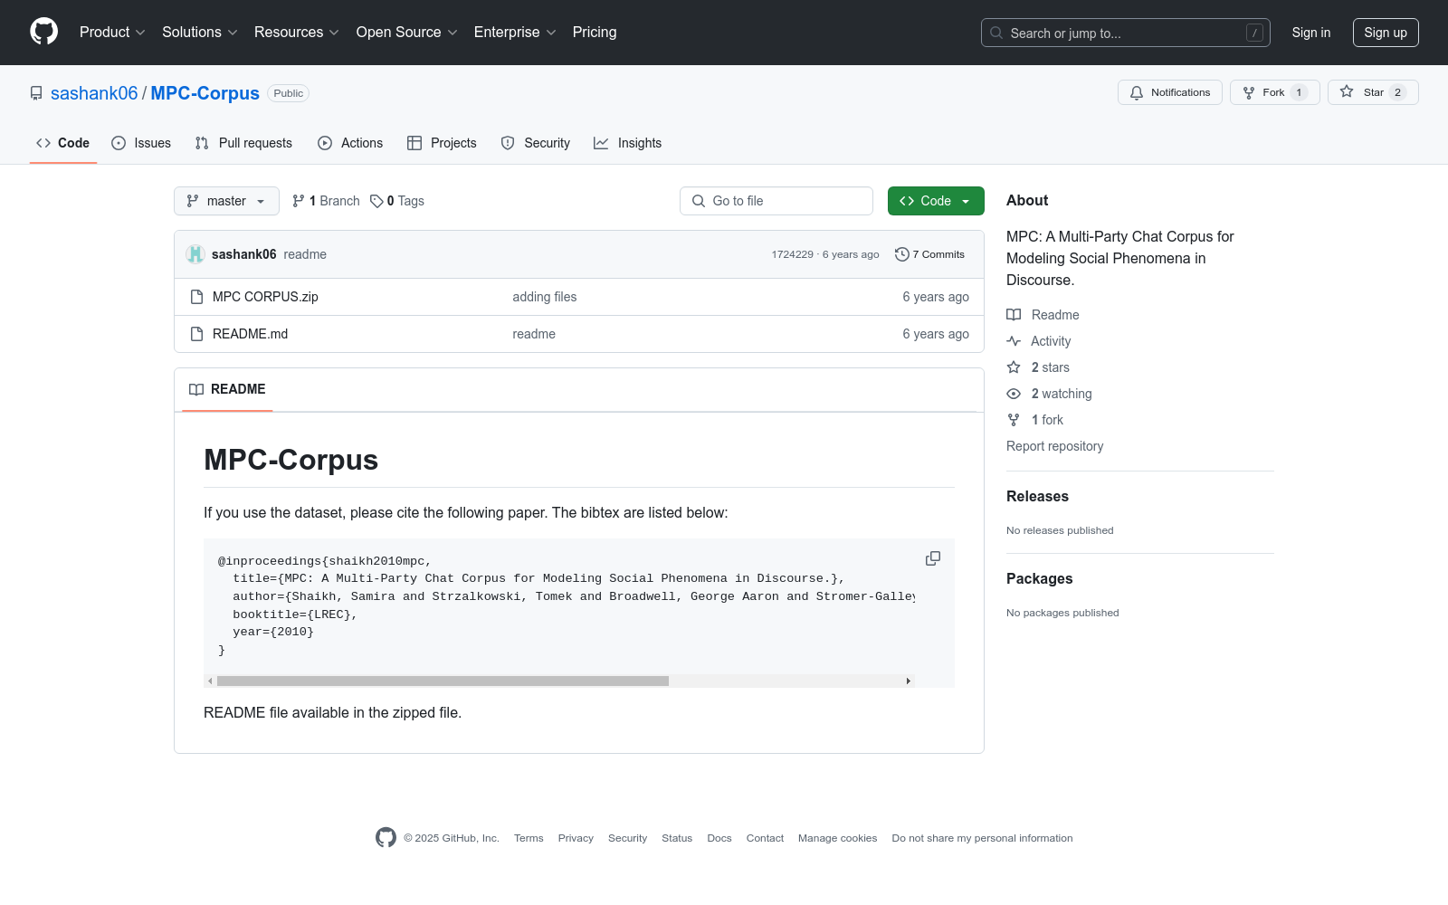
Task: Open the MPC CORPUS.zip file
Action: 265,297
